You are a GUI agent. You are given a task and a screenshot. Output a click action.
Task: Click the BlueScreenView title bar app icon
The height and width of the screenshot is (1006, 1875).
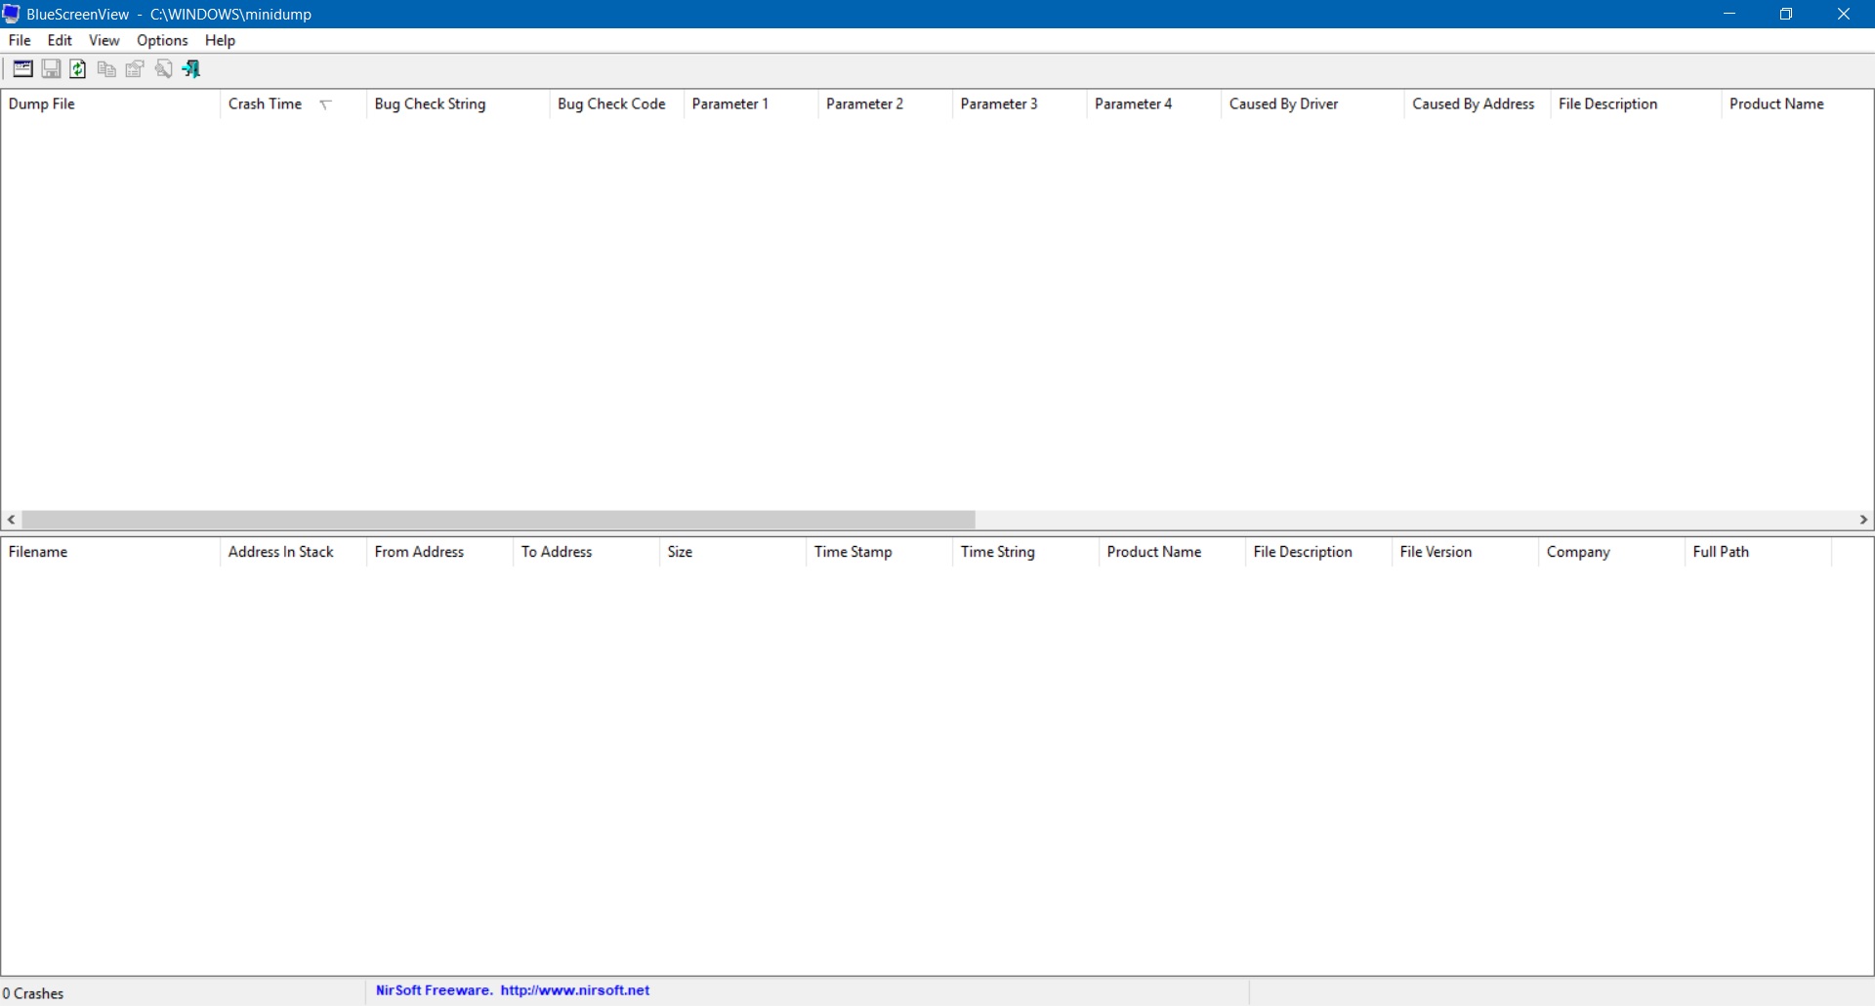pos(12,14)
